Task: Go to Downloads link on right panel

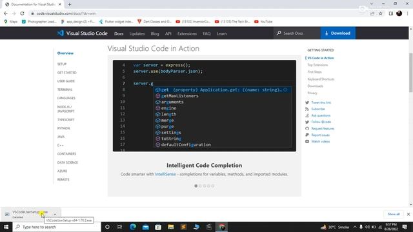Action: 315,86
